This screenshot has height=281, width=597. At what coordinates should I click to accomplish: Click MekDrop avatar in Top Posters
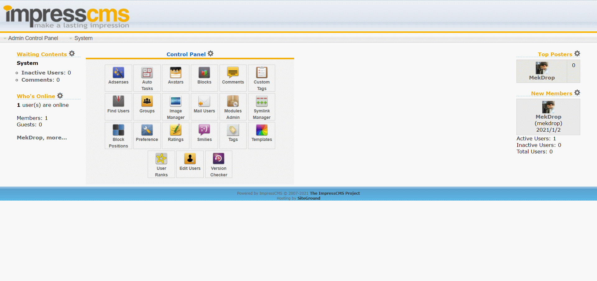[x=542, y=68]
